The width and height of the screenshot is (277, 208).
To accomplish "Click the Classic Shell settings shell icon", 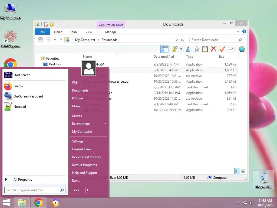I will 242,49.
